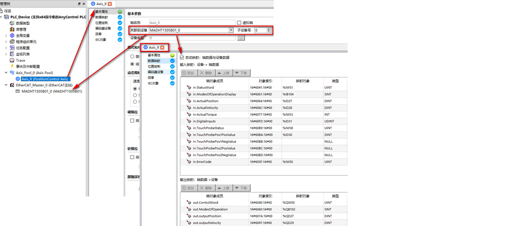Click the 全局变量 globe icon

tap(12, 36)
